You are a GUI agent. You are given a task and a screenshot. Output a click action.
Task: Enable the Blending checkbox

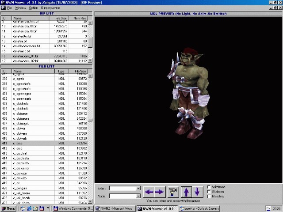[209, 196]
